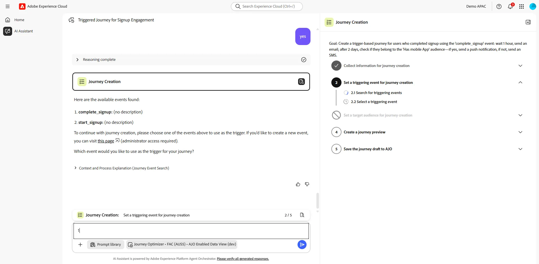539x264 pixels.
Task: Click the start_signup event text
Action: [91, 122]
